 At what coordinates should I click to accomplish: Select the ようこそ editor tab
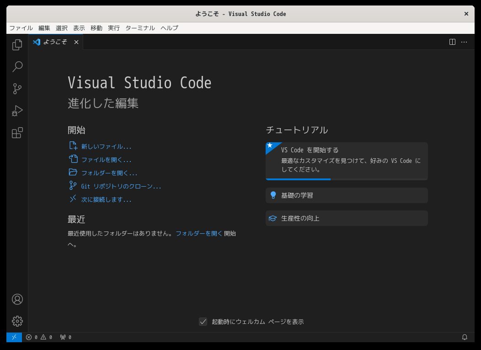pos(55,42)
